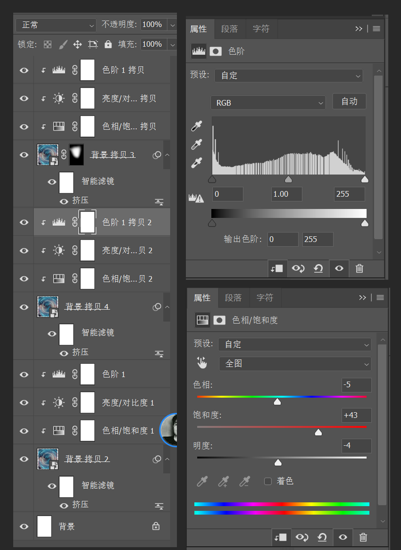Click the 饱和度 saturation slider handle
Viewport: 401px width, 550px height.
pos(318,432)
